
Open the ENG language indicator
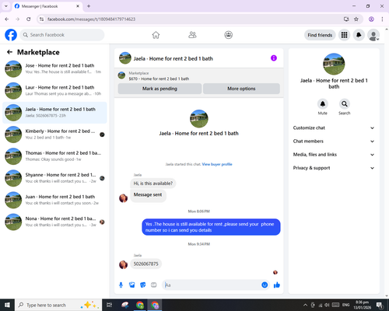pyautogui.click(x=345, y=305)
